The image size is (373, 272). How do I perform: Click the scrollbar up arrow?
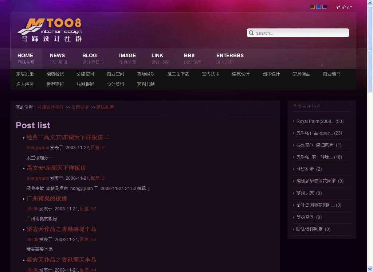click(x=370, y=3)
